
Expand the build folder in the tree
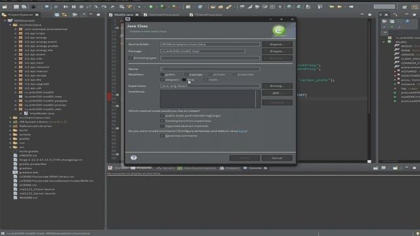tap(10, 130)
